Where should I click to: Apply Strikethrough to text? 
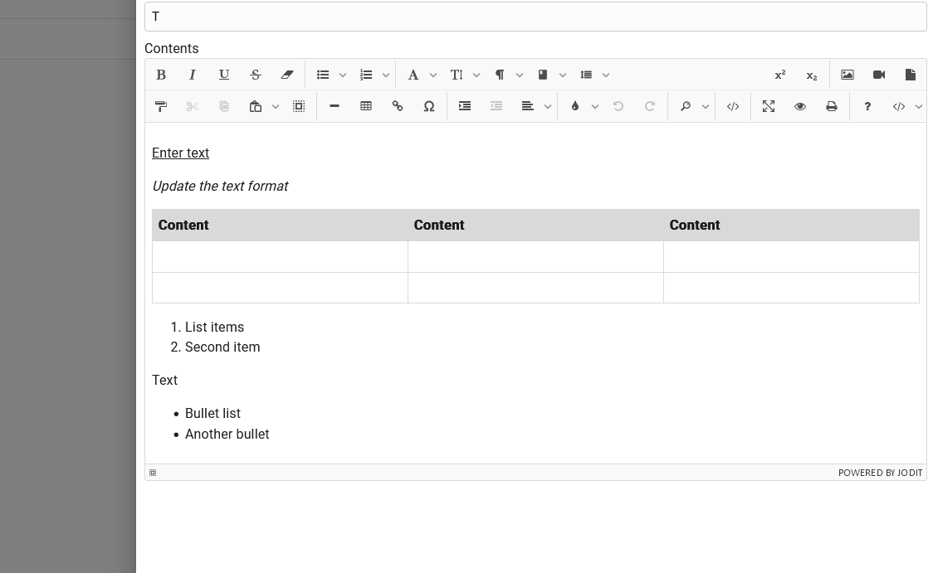256,75
